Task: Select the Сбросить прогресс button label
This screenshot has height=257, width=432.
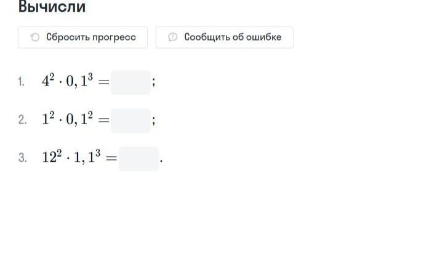Action: pos(91,37)
